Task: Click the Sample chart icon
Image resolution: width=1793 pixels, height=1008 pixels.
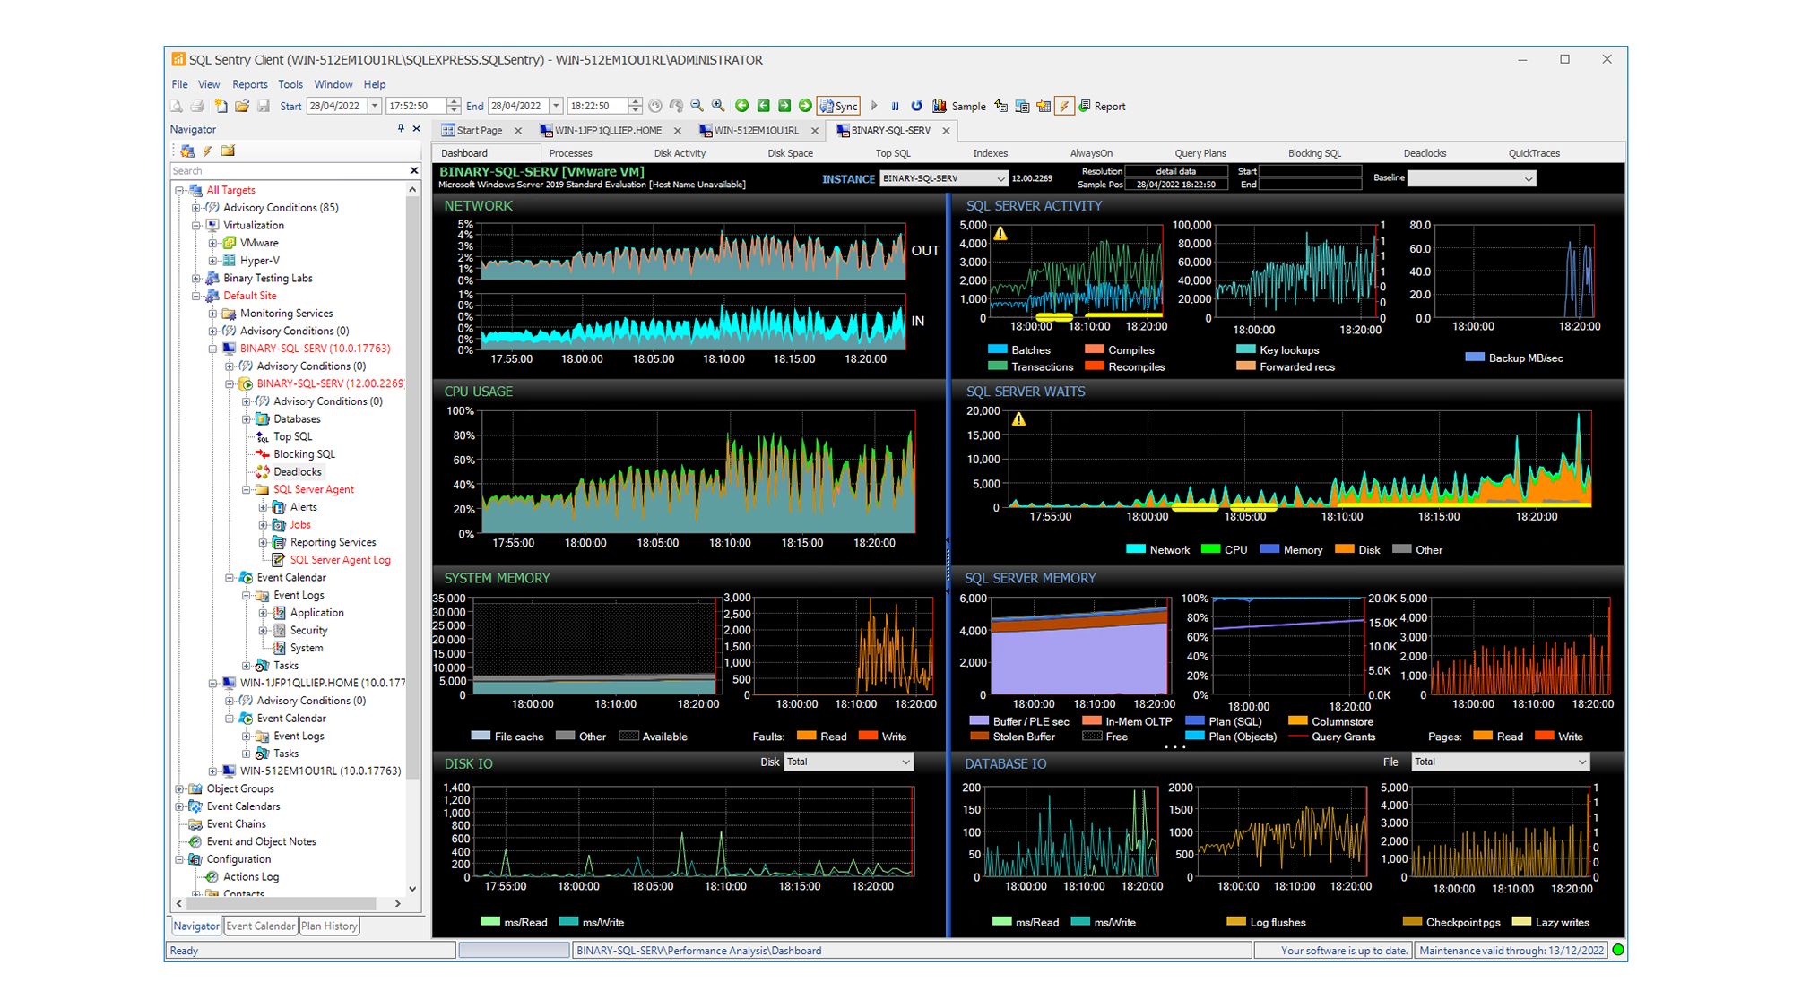Action: 940,106
